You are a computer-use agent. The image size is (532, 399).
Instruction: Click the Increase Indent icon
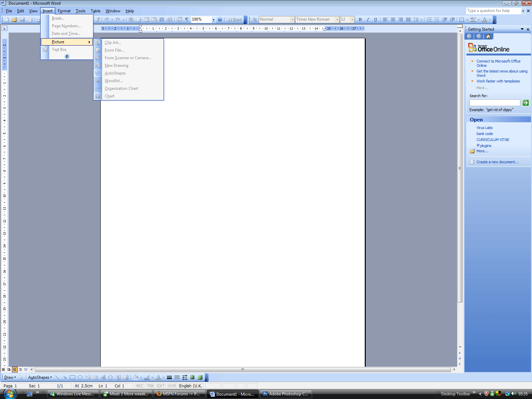pyautogui.click(x=452, y=20)
